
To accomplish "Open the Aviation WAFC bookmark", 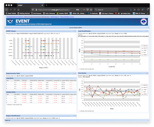I will (x=63, y=13).
